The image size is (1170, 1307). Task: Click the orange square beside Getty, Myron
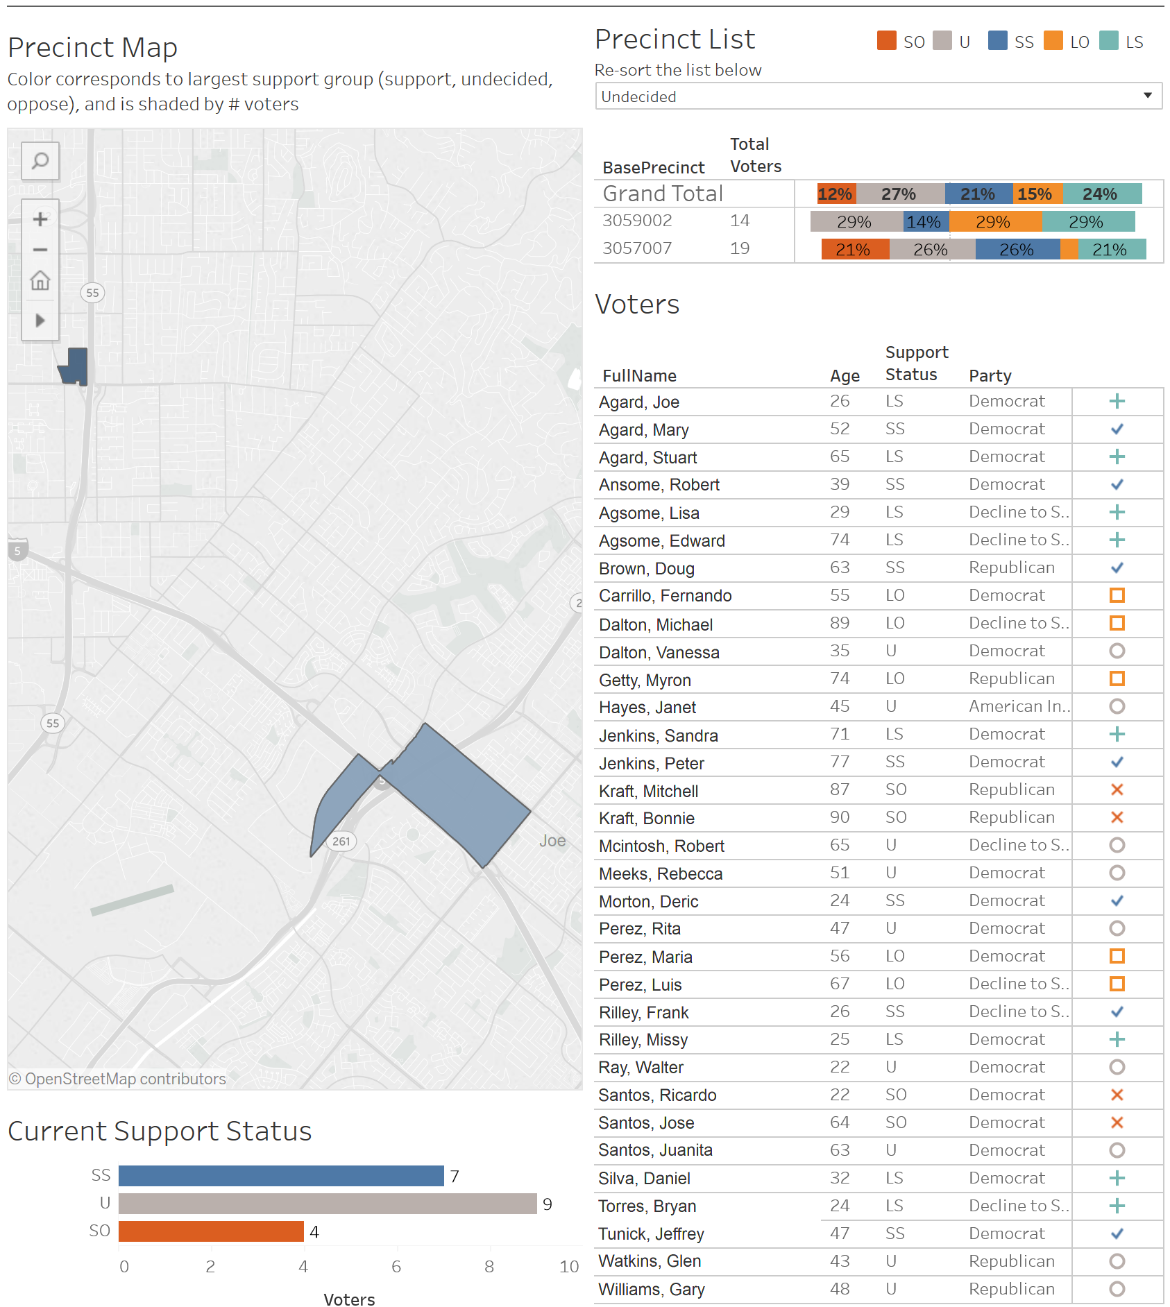(x=1117, y=678)
